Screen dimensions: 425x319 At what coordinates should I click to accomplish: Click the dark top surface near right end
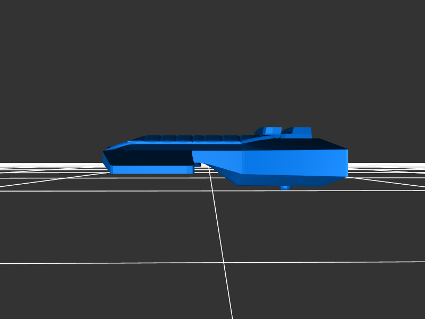pos(313,144)
